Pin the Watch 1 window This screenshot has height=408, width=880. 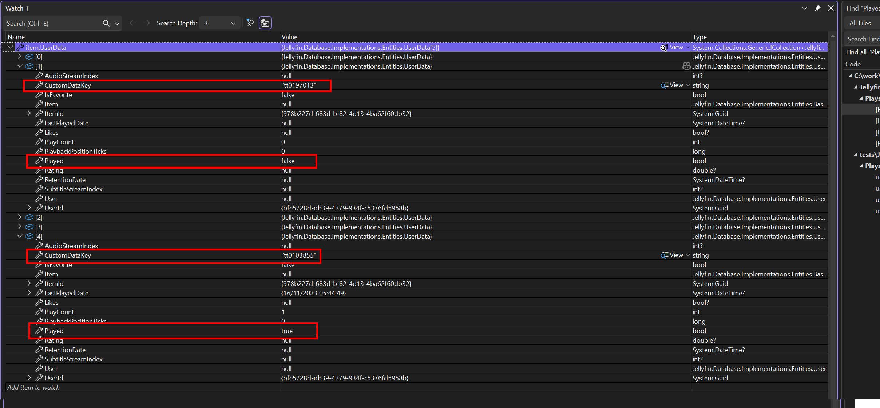pos(818,8)
